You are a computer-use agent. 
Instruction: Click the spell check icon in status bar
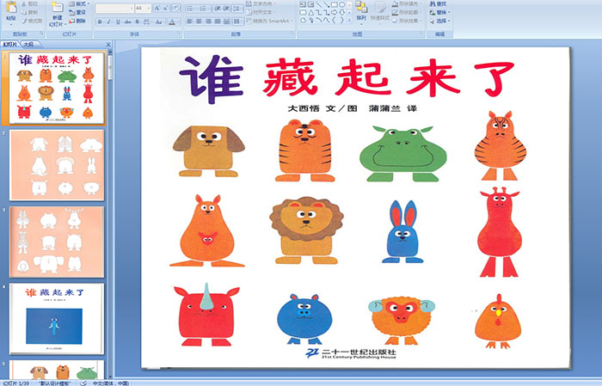pos(83,383)
